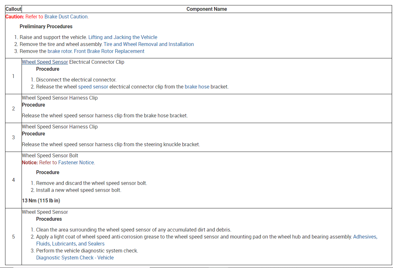Open Lifting and Jacking the Vehicle link
Viewport: 393px width, 268px height.
click(123, 37)
